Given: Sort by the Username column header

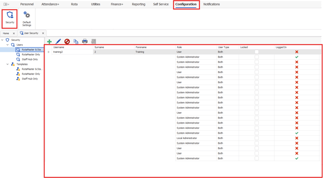Looking at the screenshot, I should point(72,47).
